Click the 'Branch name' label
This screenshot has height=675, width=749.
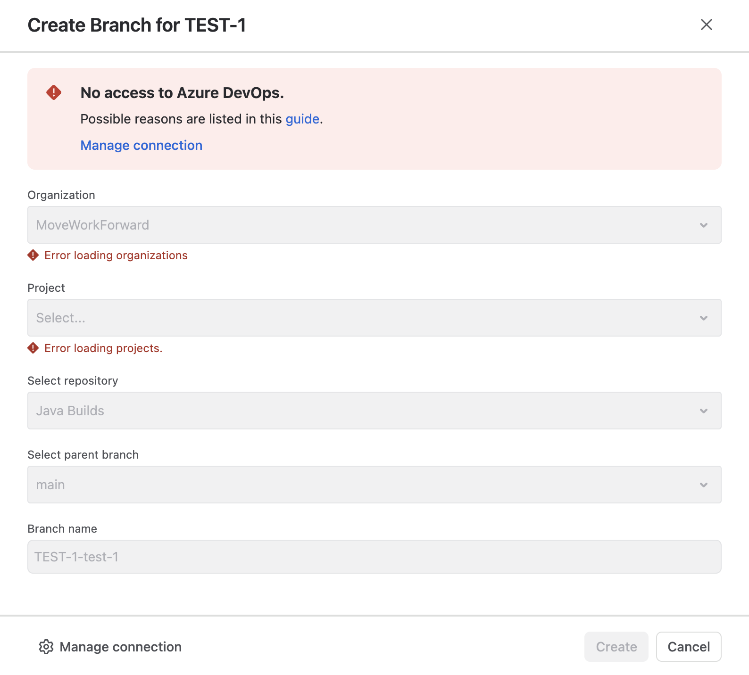[x=62, y=529]
